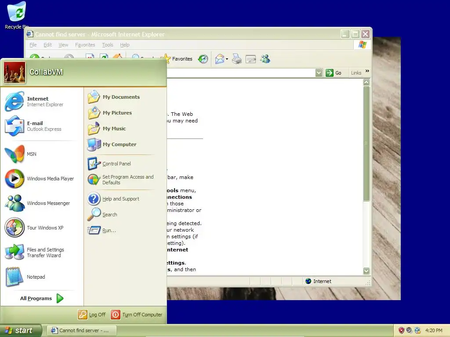Image resolution: width=450 pixels, height=337 pixels.
Task: Click the VirtualBox cube tray icon
Action: pos(417,330)
